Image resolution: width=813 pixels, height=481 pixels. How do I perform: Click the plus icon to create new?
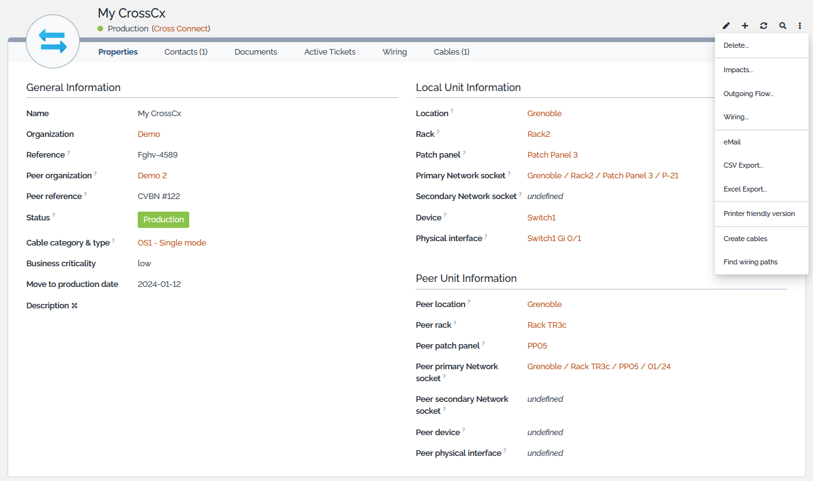(x=745, y=26)
